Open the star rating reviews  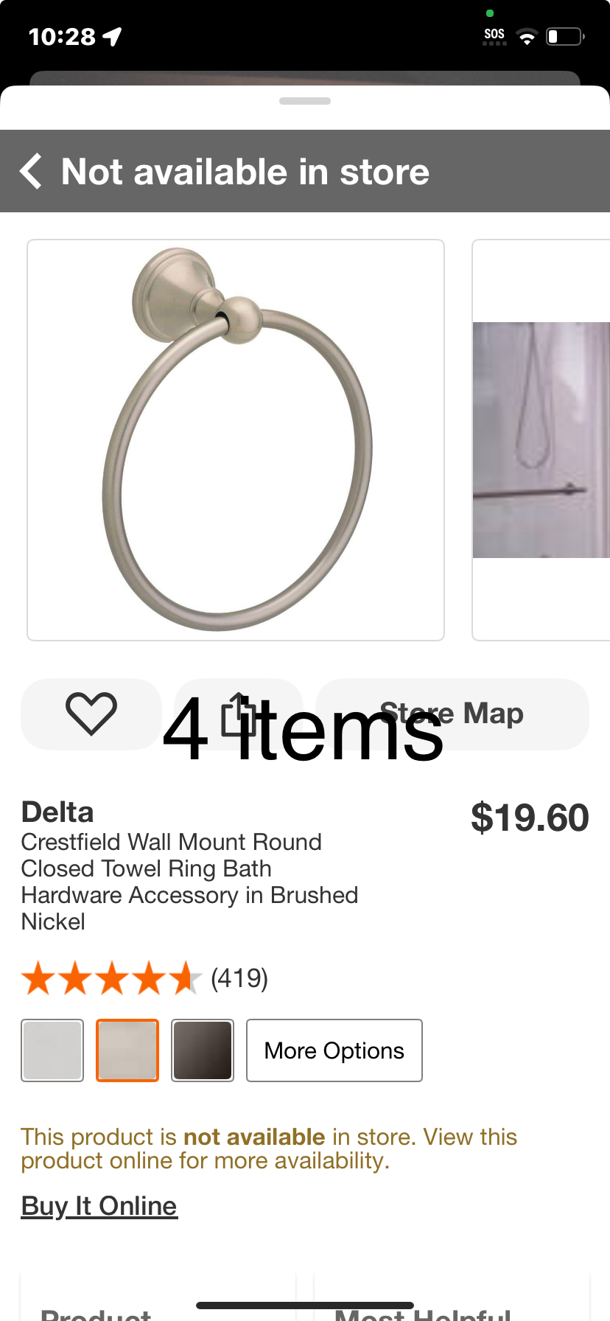[x=111, y=978]
